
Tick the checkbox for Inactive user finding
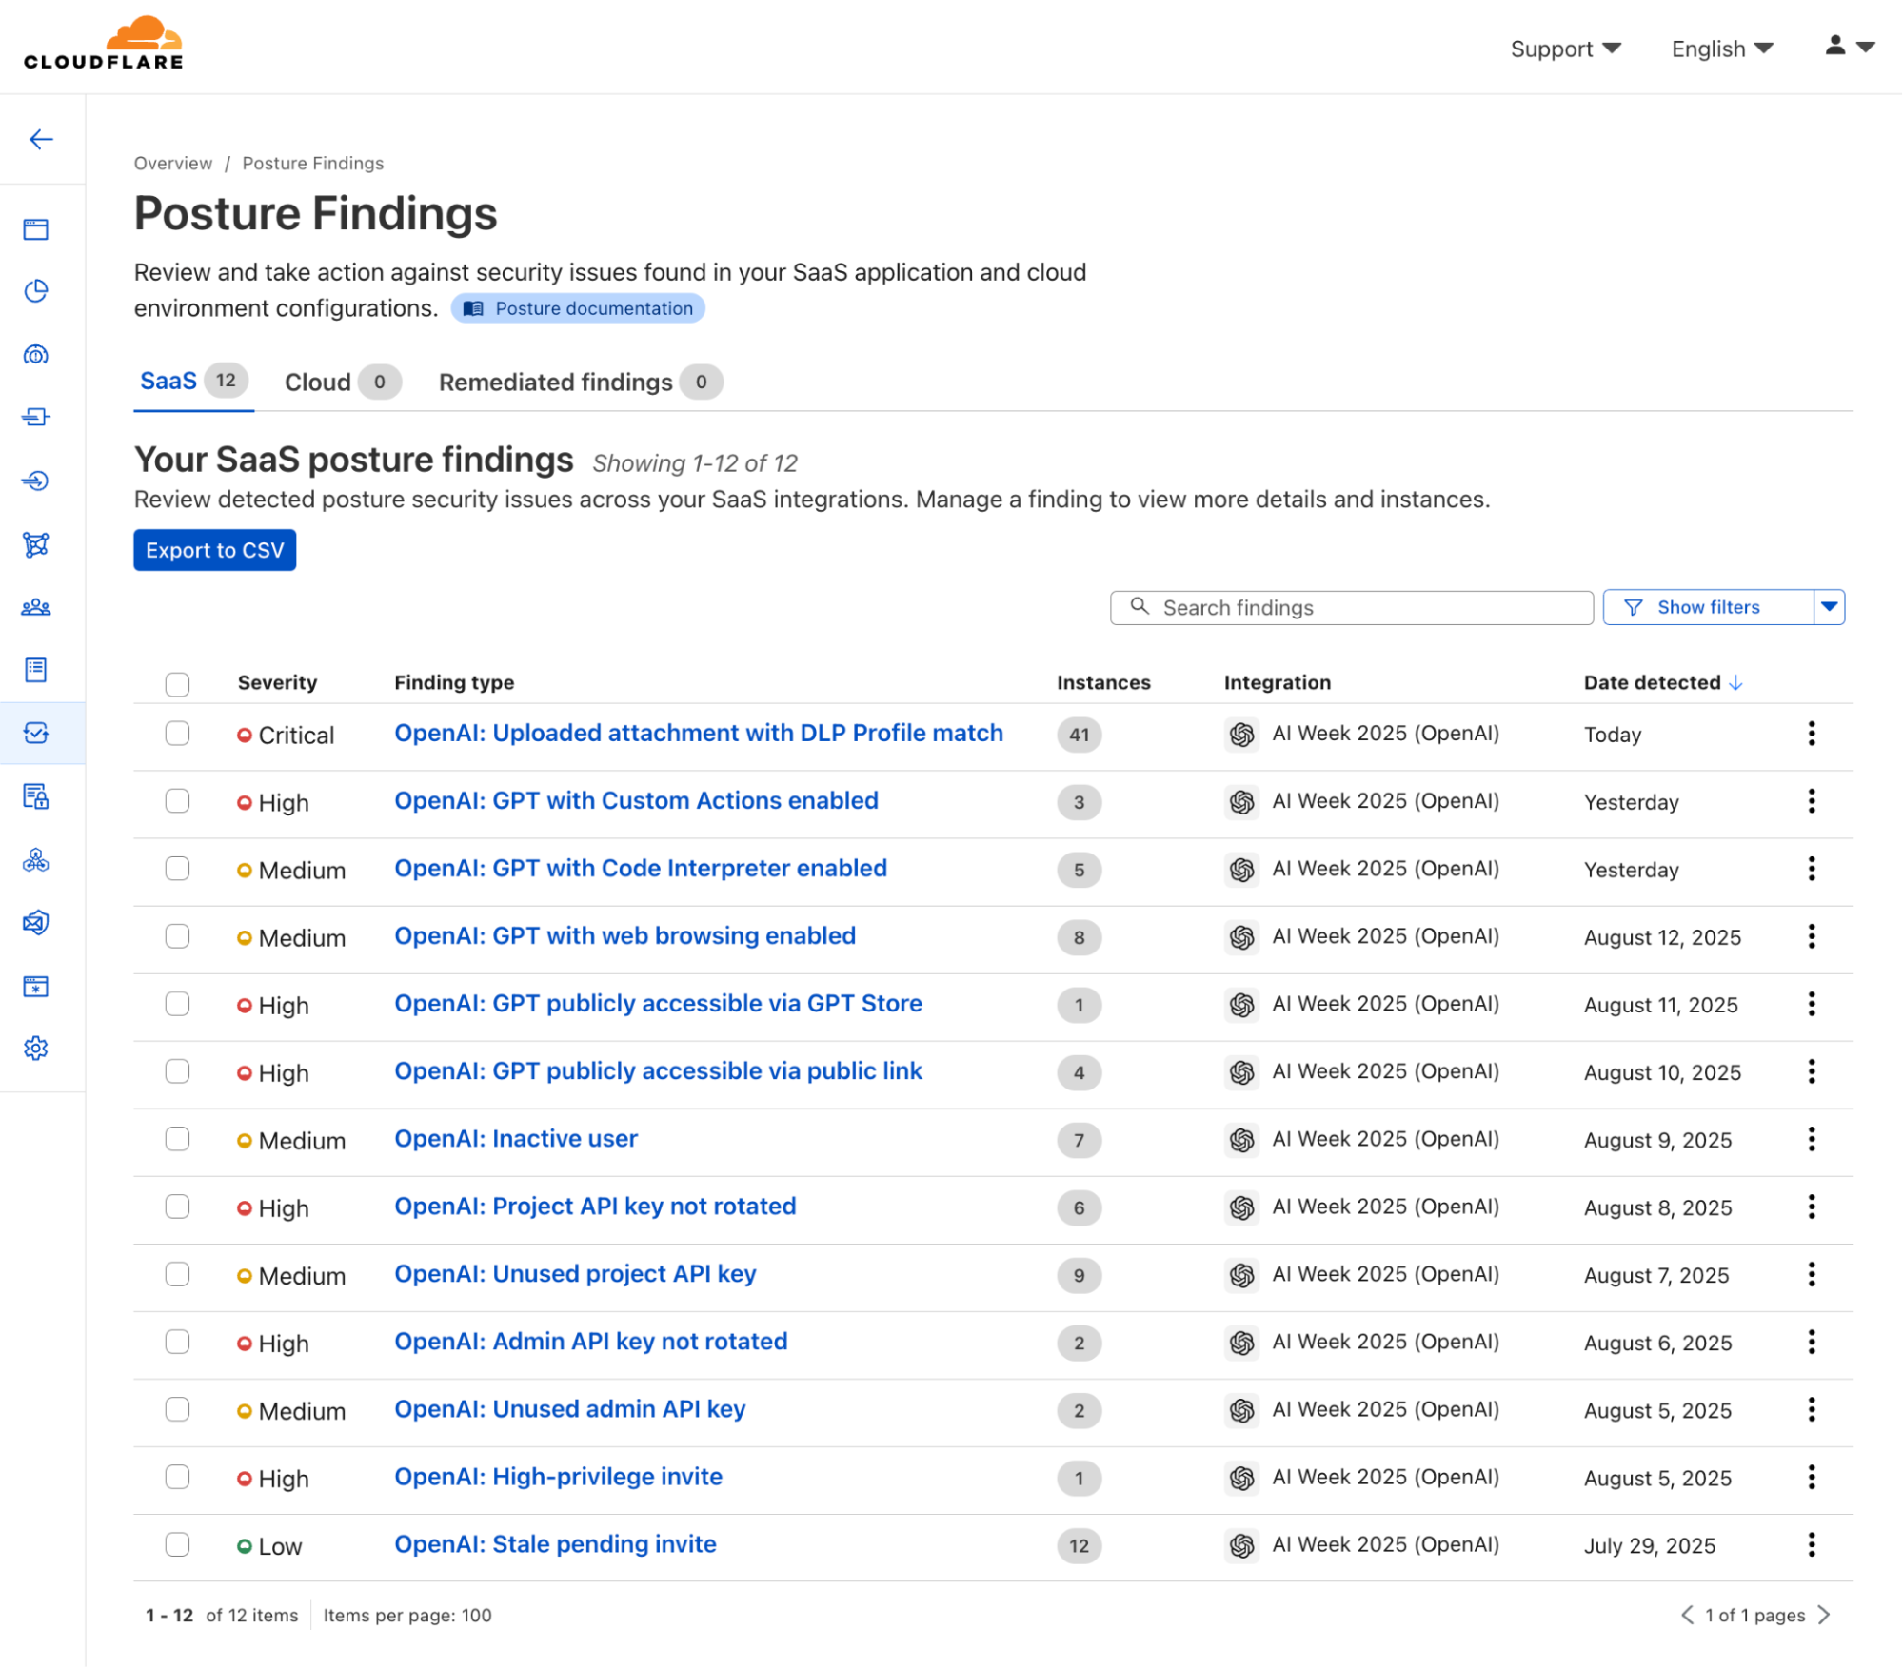(177, 1139)
